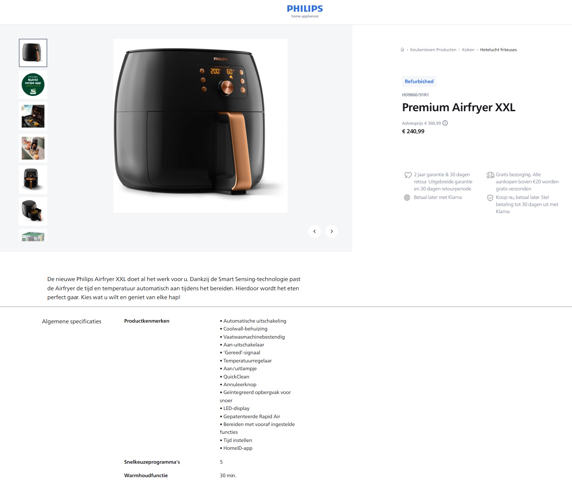The image size is (572, 496).
Task: Click the Refurbished badge
Action: (419, 81)
